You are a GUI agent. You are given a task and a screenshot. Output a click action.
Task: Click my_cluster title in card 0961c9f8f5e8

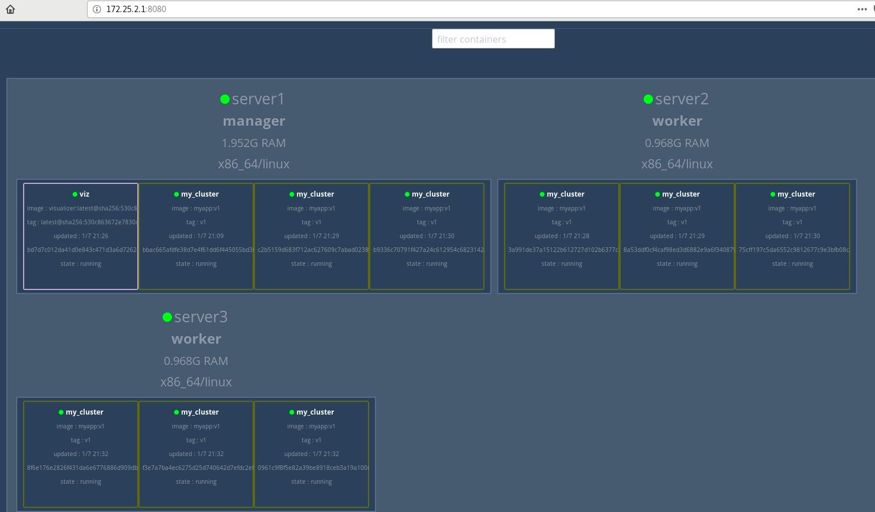click(315, 412)
